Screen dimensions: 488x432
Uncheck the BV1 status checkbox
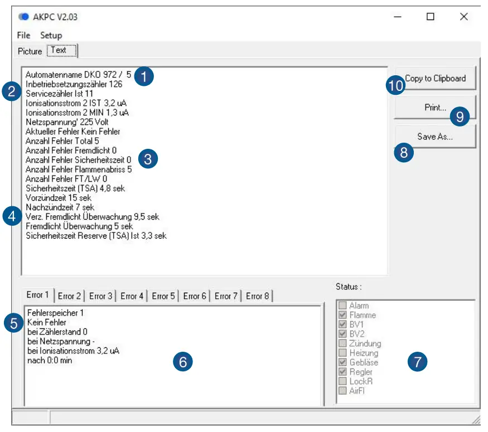tap(342, 324)
